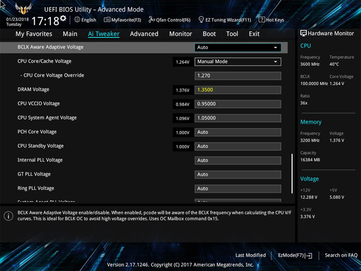The height and width of the screenshot is (271, 361).
Task: Open Hot Keys question mark icon
Action: (x=262, y=20)
